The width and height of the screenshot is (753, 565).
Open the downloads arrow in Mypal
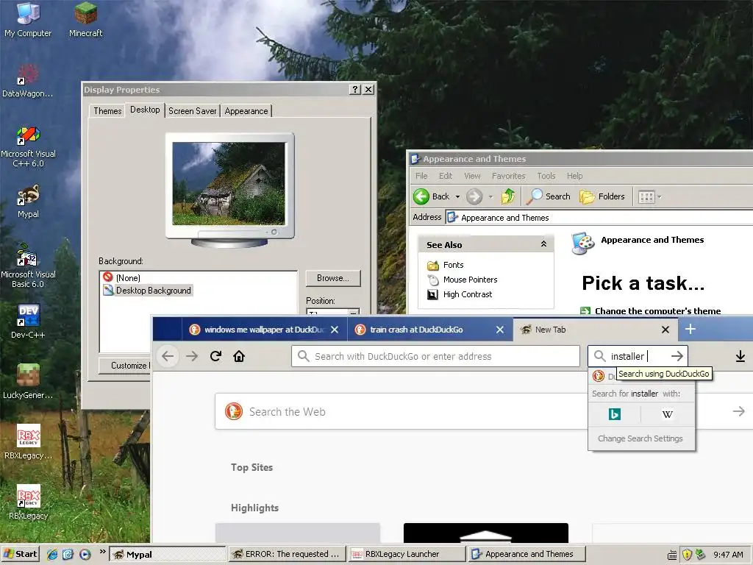tap(740, 356)
